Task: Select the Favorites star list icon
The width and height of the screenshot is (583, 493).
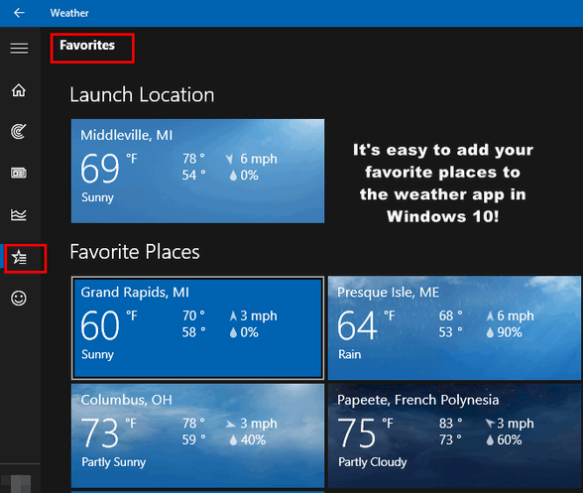Action: [19, 257]
